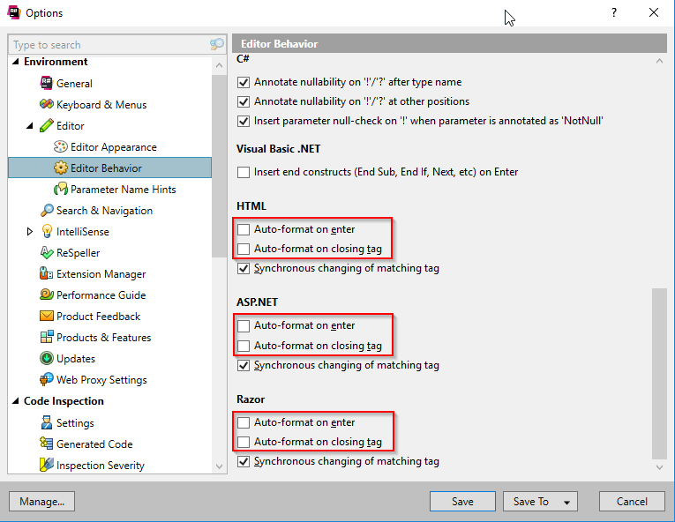Image resolution: width=675 pixels, height=522 pixels.
Task: Click settings pane scroll down arrow
Action: click(659, 467)
